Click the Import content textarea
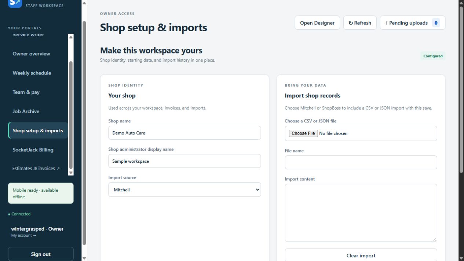 click(361, 213)
